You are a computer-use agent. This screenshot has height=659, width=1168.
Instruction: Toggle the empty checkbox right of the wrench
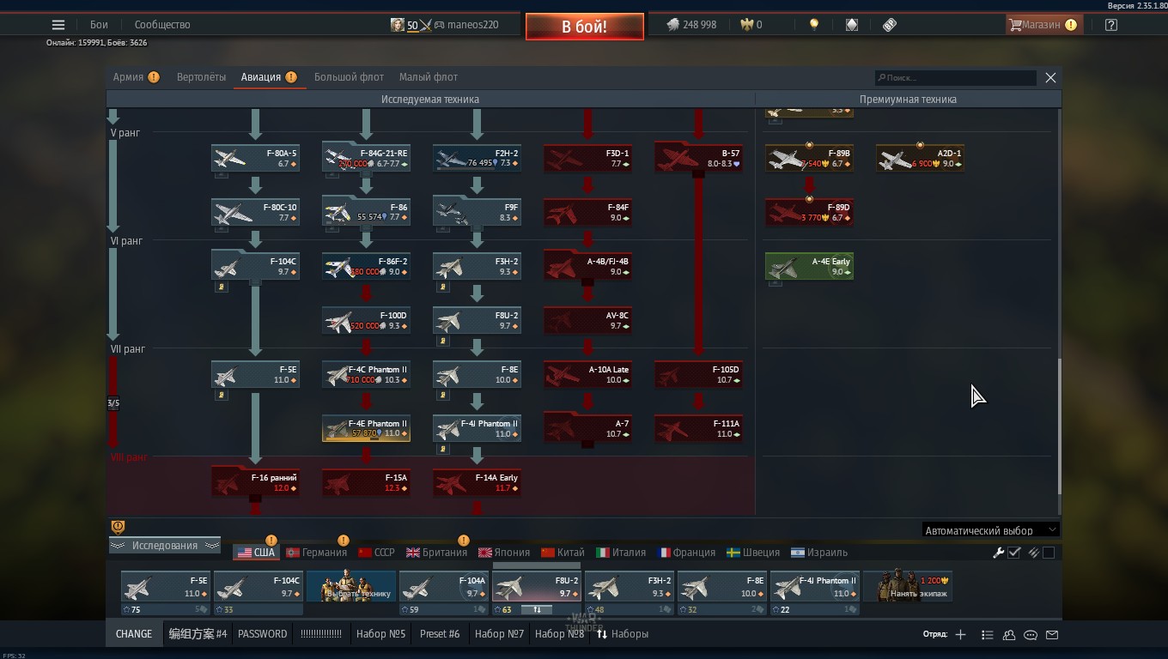pyautogui.click(x=1049, y=553)
